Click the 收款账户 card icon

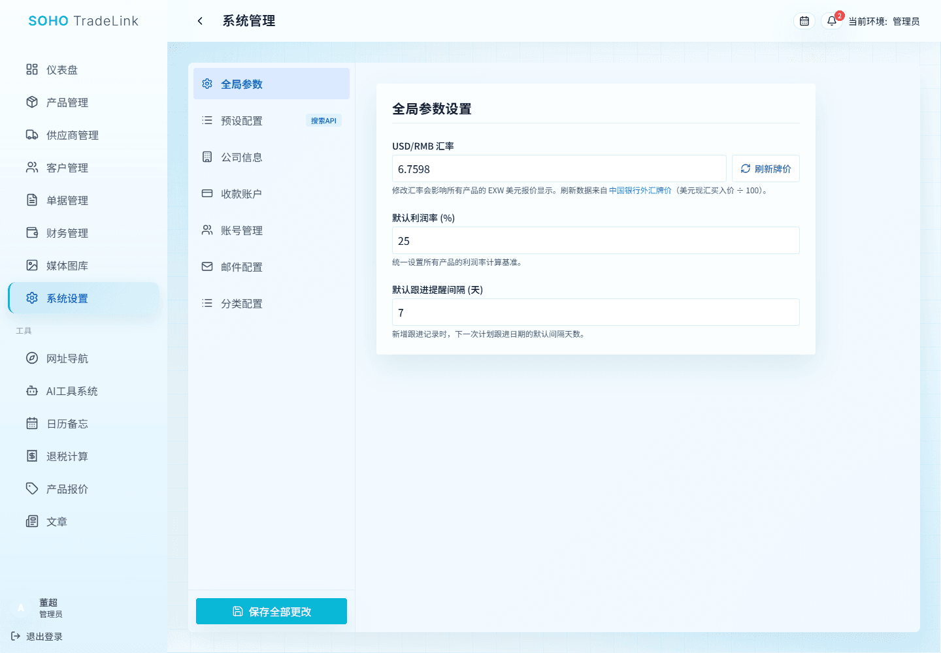click(x=207, y=193)
